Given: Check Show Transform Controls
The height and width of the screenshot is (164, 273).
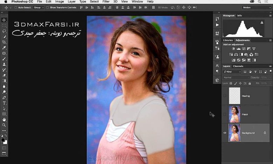Looking at the screenshot, I should point(48,7).
